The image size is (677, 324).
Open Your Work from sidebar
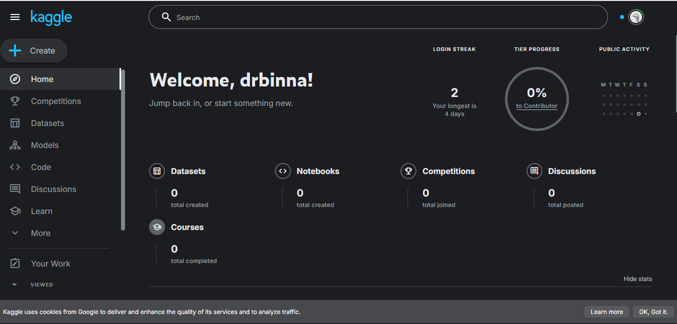60,263
